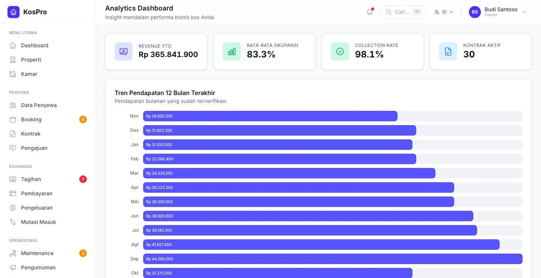Screen dimensions: 541x278
Task: Click the KosPro brand name
Action: [35, 12]
